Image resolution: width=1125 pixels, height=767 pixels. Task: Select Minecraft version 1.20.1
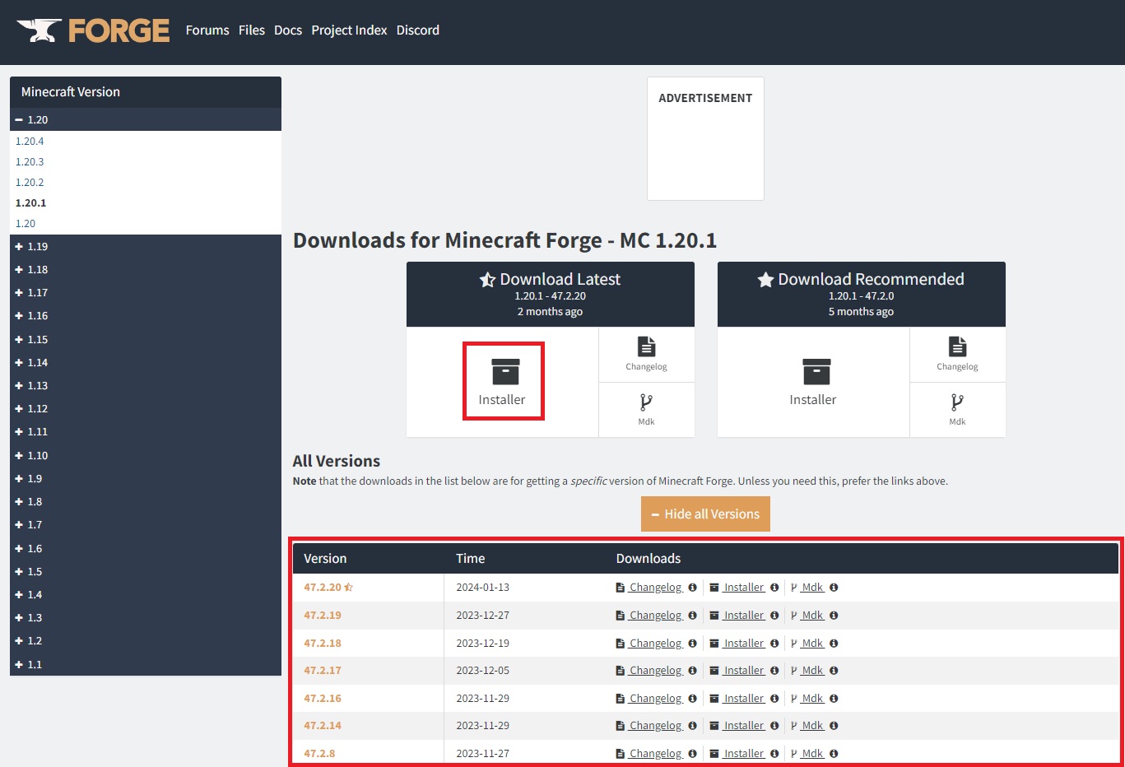30,203
